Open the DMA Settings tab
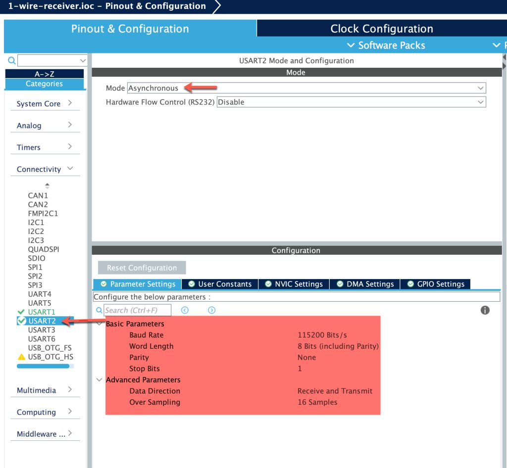 (365, 284)
